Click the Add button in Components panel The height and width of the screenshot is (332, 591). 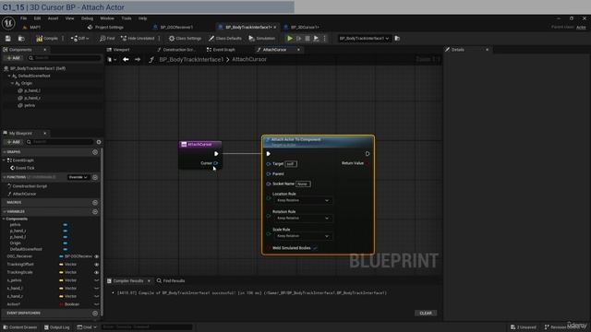(x=13, y=58)
